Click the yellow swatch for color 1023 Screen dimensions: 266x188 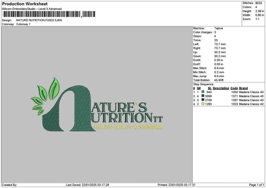click(x=203, y=104)
